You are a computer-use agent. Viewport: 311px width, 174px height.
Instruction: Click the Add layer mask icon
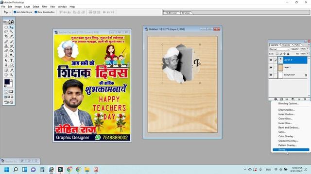281,99
